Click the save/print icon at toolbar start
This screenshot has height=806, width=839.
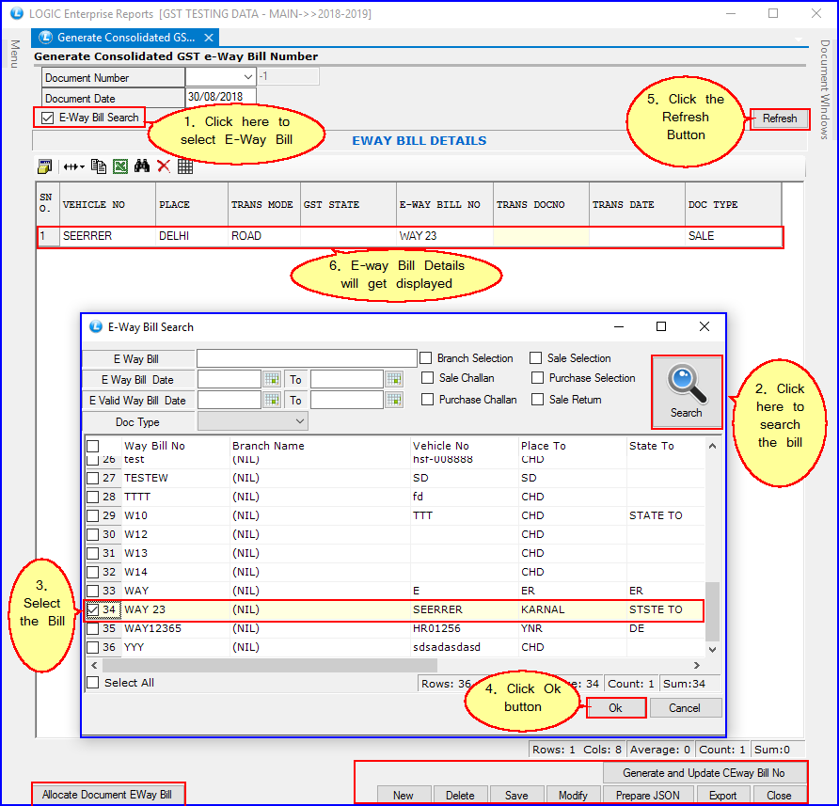[x=43, y=166]
